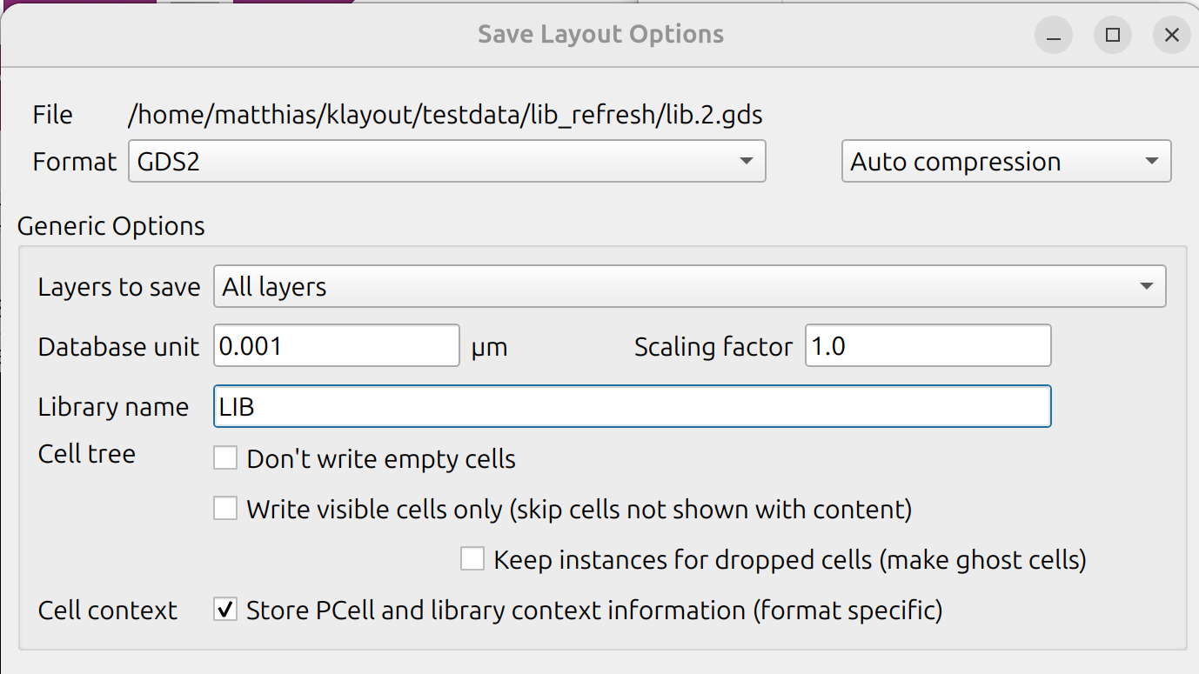The height and width of the screenshot is (674, 1199).
Task: Expand the Auto compression dropdown
Action: click(x=1006, y=162)
